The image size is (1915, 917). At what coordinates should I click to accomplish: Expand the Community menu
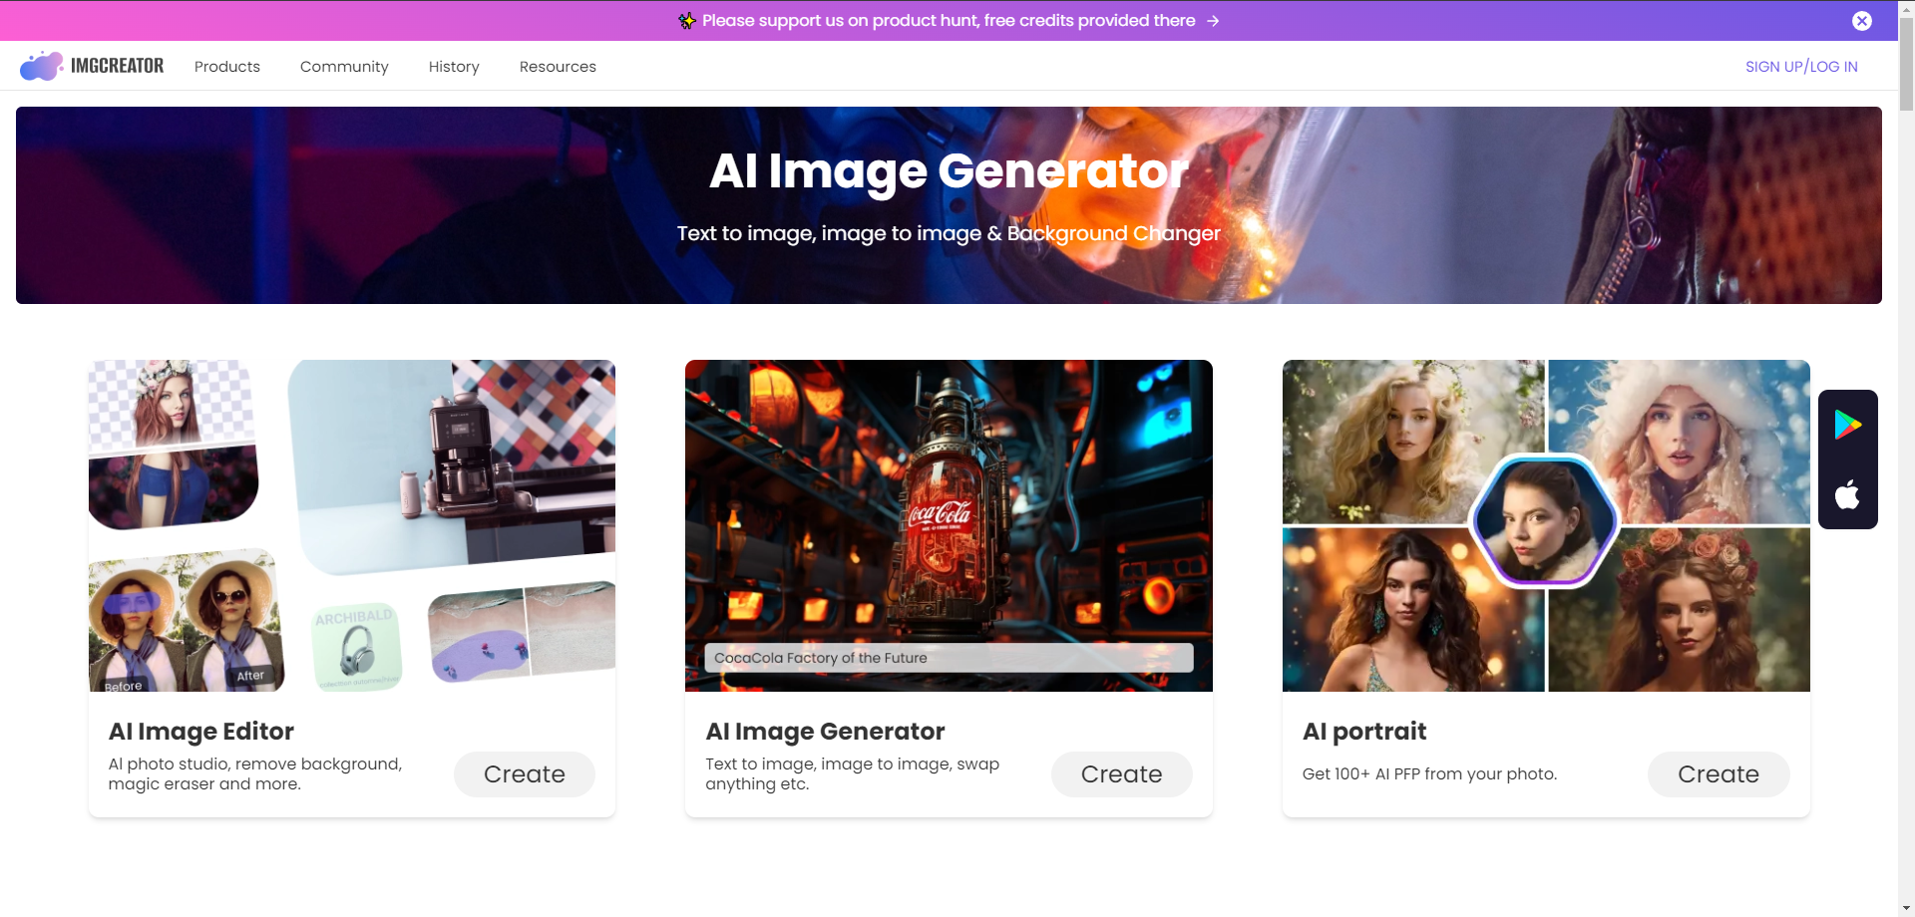(344, 67)
